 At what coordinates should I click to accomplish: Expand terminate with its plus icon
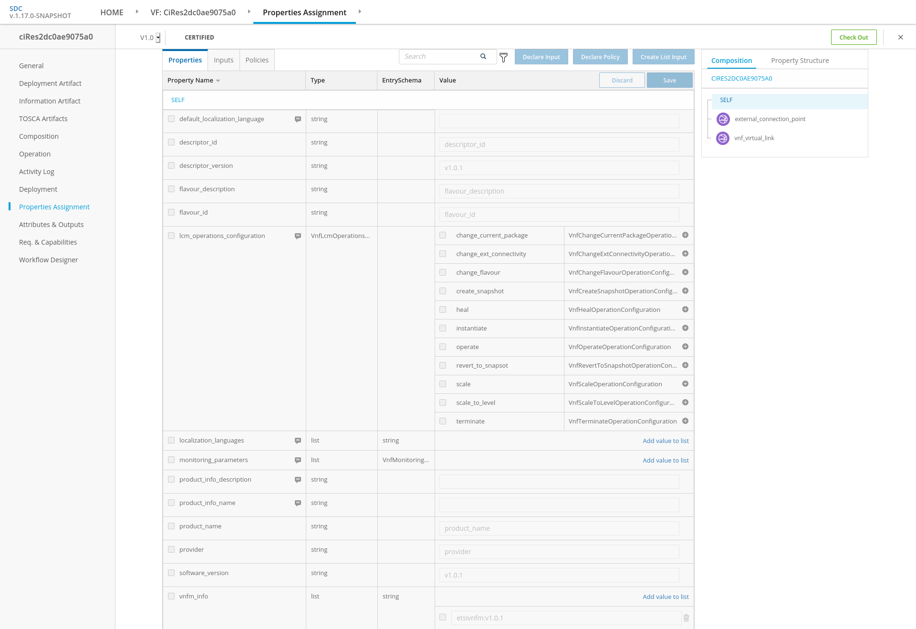coord(685,421)
